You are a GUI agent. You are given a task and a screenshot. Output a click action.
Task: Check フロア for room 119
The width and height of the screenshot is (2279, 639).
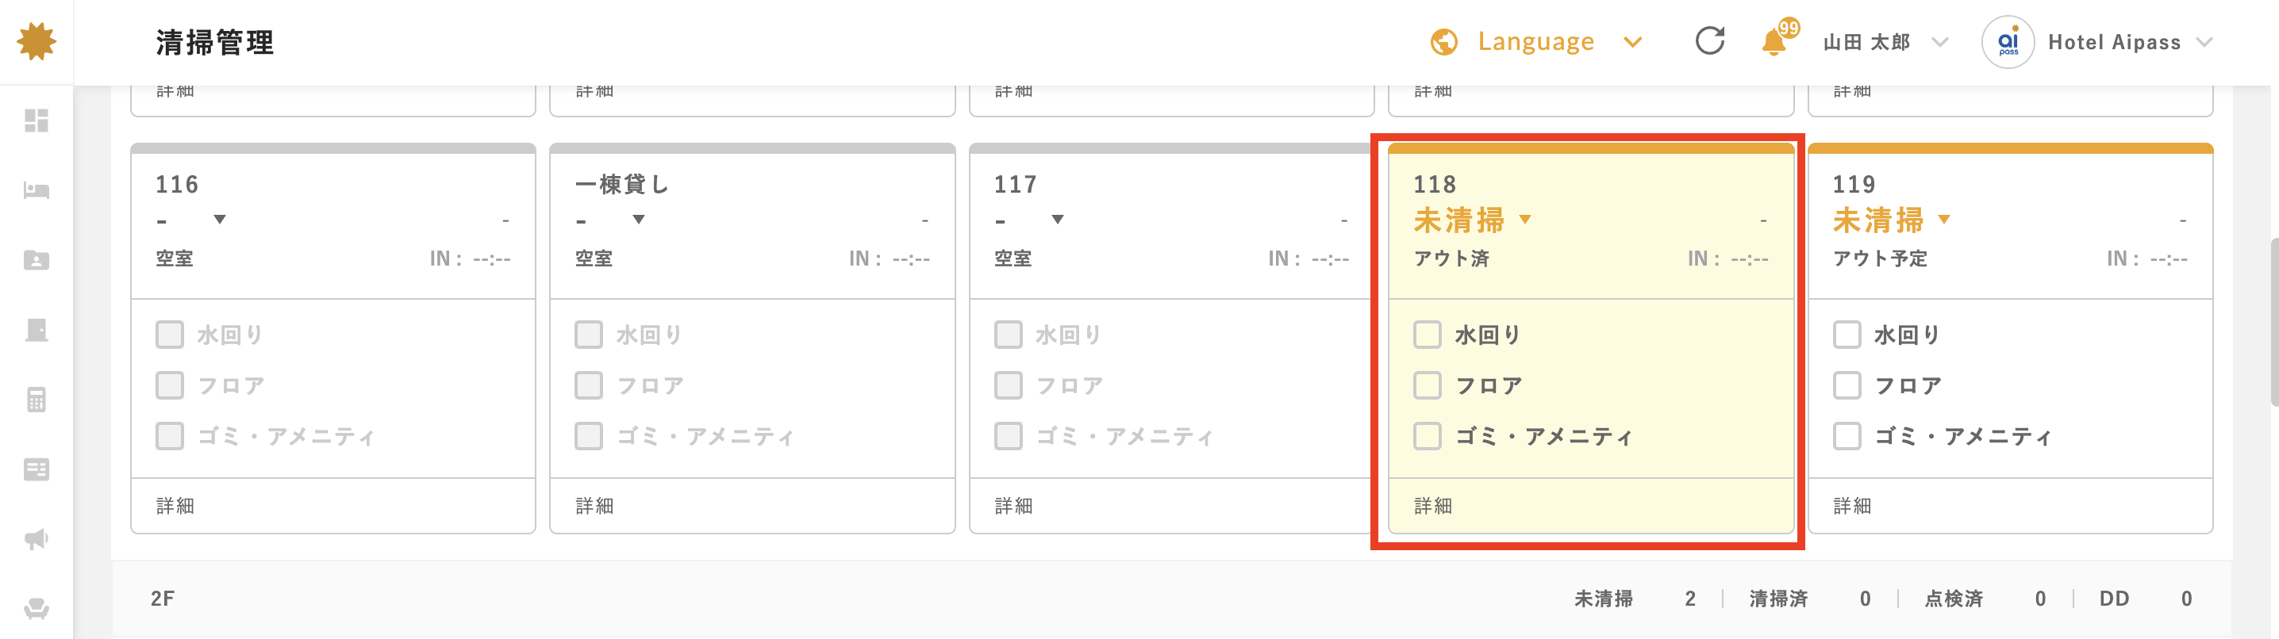(1847, 385)
